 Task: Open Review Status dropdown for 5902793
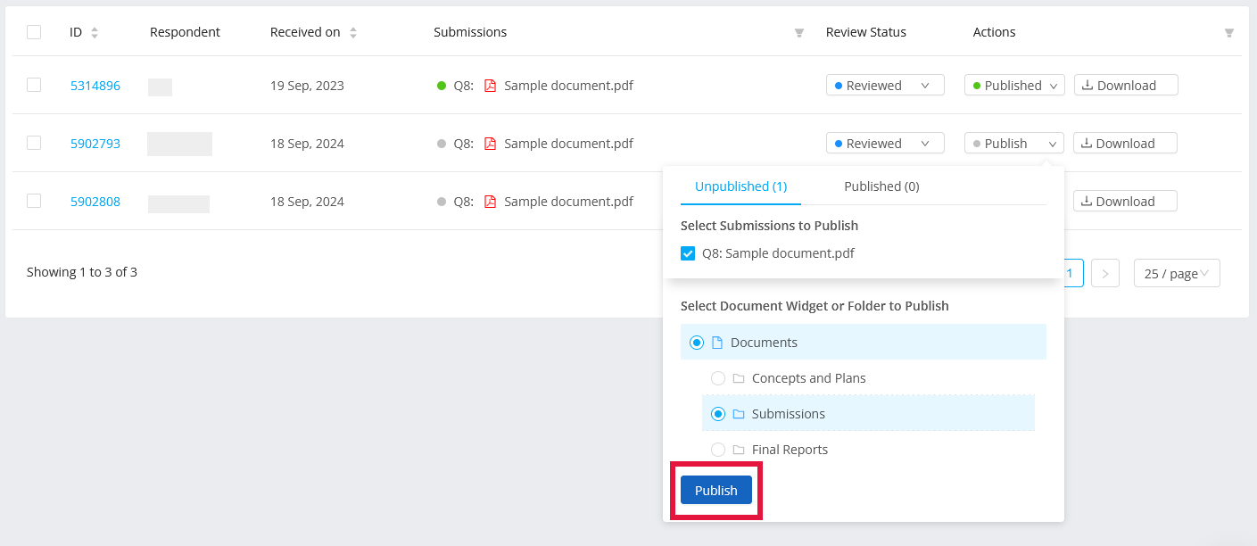[885, 144]
